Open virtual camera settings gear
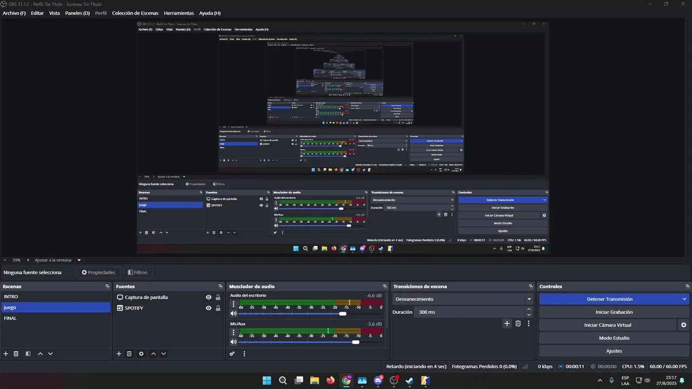The width and height of the screenshot is (692, 389). click(x=683, y=325)
